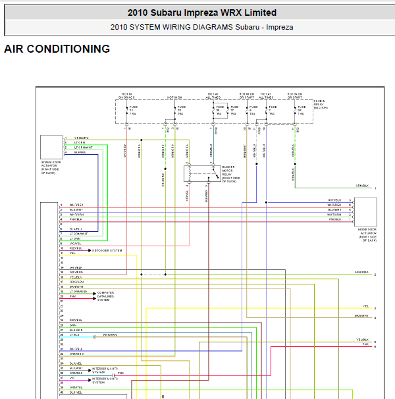Click the 'COMPUTER DATA LINES SYSTEM' reference label
Viewport: 395px width, 399px height.
tap(105, 296)
